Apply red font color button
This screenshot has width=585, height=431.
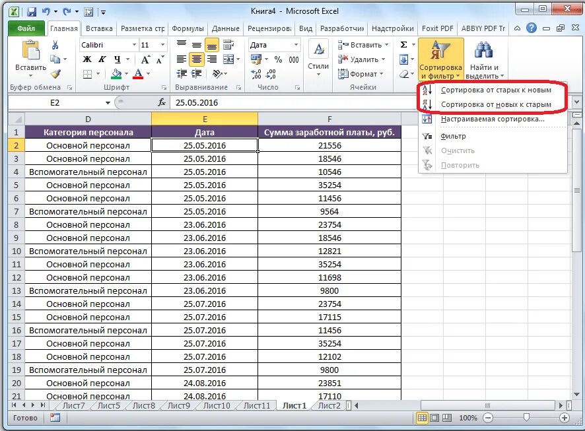tap(138, 74)
